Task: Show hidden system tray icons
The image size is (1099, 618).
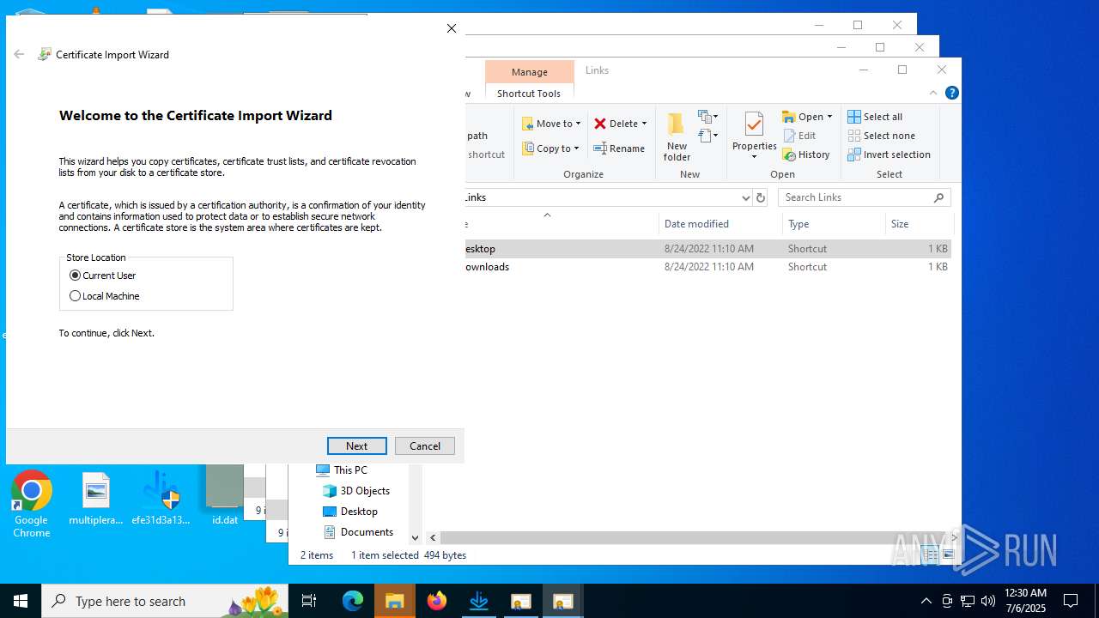Action: coord(926,601)
